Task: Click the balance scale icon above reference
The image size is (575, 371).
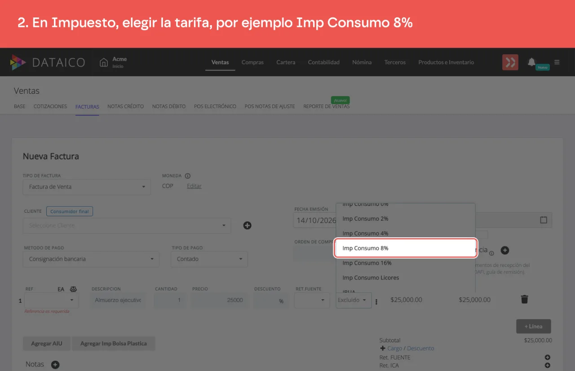Action: point(73,289)
